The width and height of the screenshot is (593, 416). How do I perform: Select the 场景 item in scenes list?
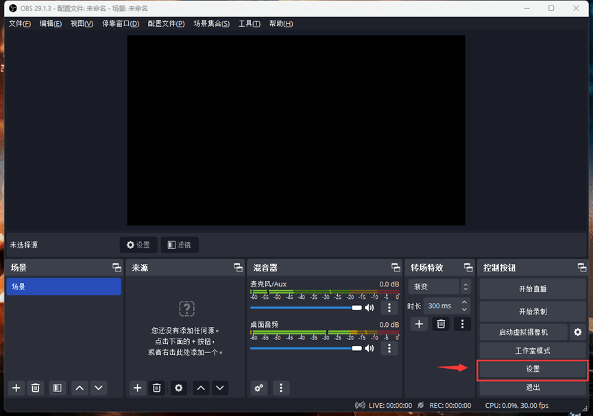point(64,286)
